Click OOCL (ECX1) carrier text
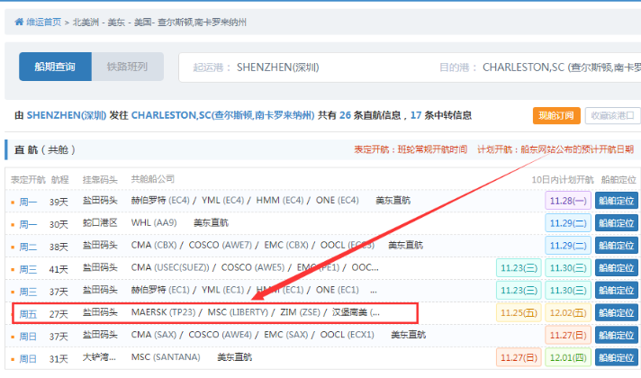Image resolution: width=641 pixels, height=378 pixels. click(x=348, y=335)
